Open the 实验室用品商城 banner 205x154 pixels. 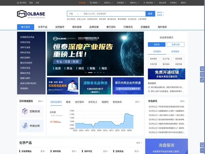pyautogui.click(x=63, y=86)
